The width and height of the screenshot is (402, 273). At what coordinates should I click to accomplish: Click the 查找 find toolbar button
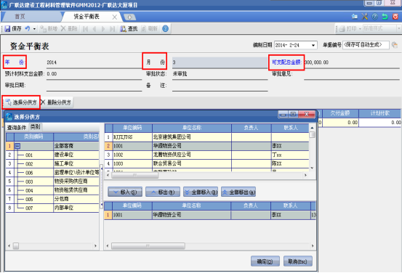pyautogui.click(x=129, y=29)
